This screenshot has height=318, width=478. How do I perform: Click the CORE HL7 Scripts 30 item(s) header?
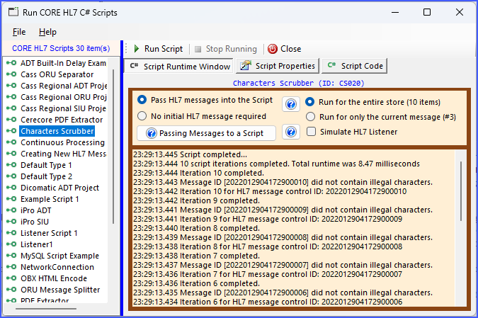pyautogui.click(x=61, y=48)
